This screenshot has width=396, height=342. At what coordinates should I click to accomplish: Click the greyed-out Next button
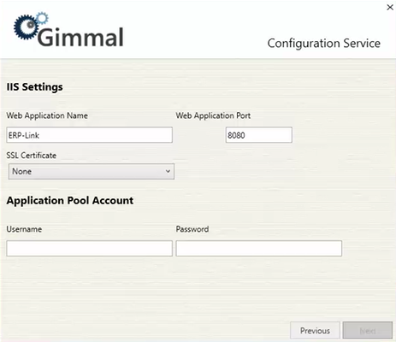(x=368, y=331)
